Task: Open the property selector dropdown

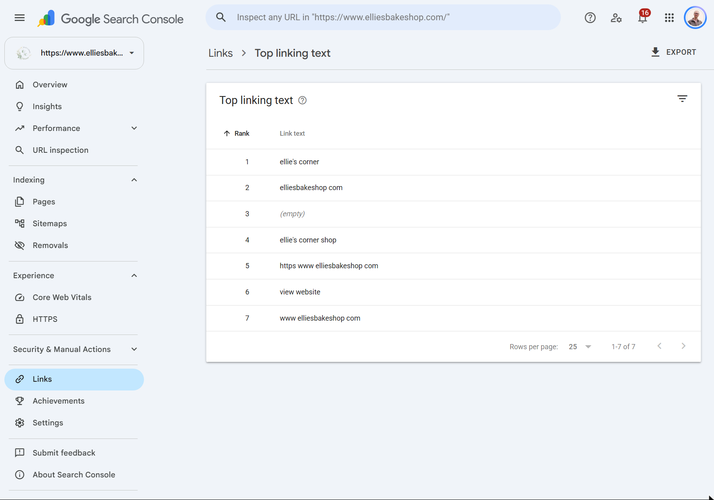Action: [x=74, y=53]
